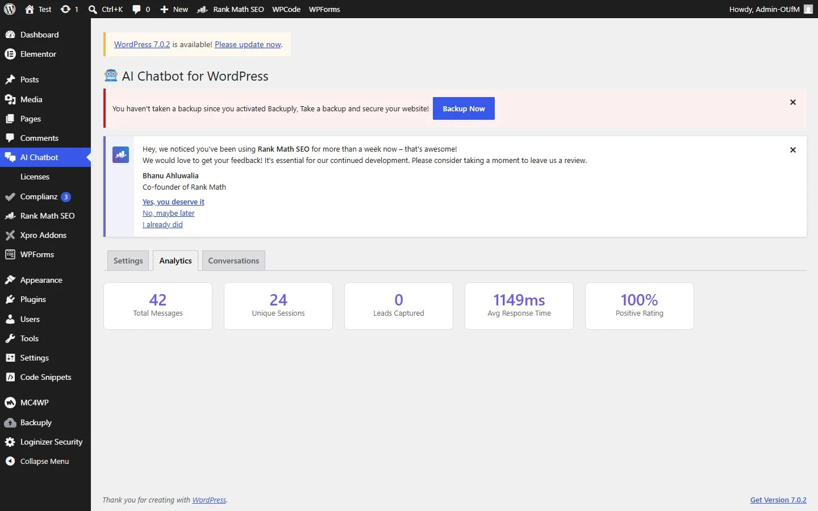Open the updates icon in the admin bar
The image size is (818, 511).
(65, 9)
